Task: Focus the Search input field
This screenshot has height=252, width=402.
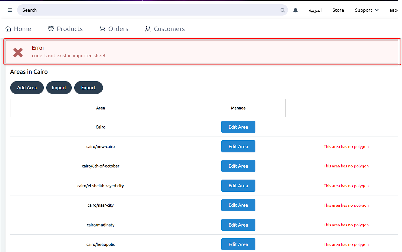Action: (152, 10)
